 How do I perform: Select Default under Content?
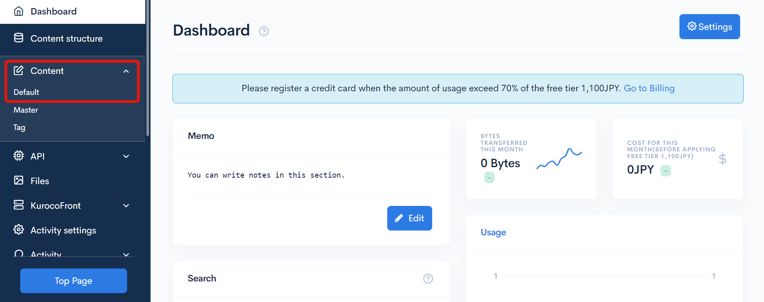(26, 92)
